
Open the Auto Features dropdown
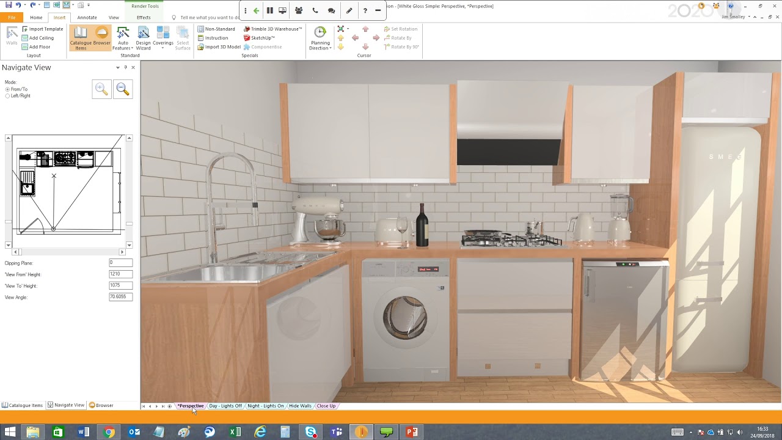tap(123, 38)
